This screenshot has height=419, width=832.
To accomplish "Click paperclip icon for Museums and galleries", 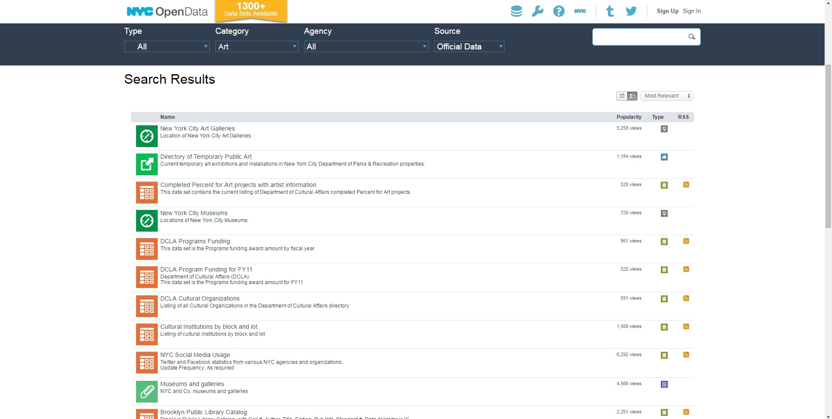I will pos(147,392).
